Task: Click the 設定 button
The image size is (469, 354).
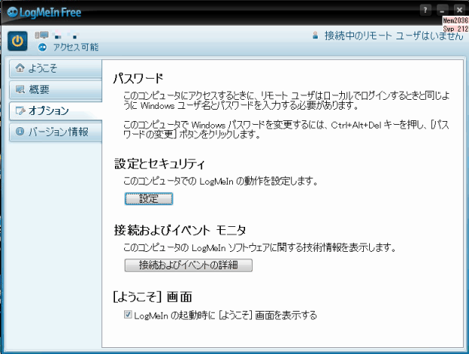Action: pos(149,199)
